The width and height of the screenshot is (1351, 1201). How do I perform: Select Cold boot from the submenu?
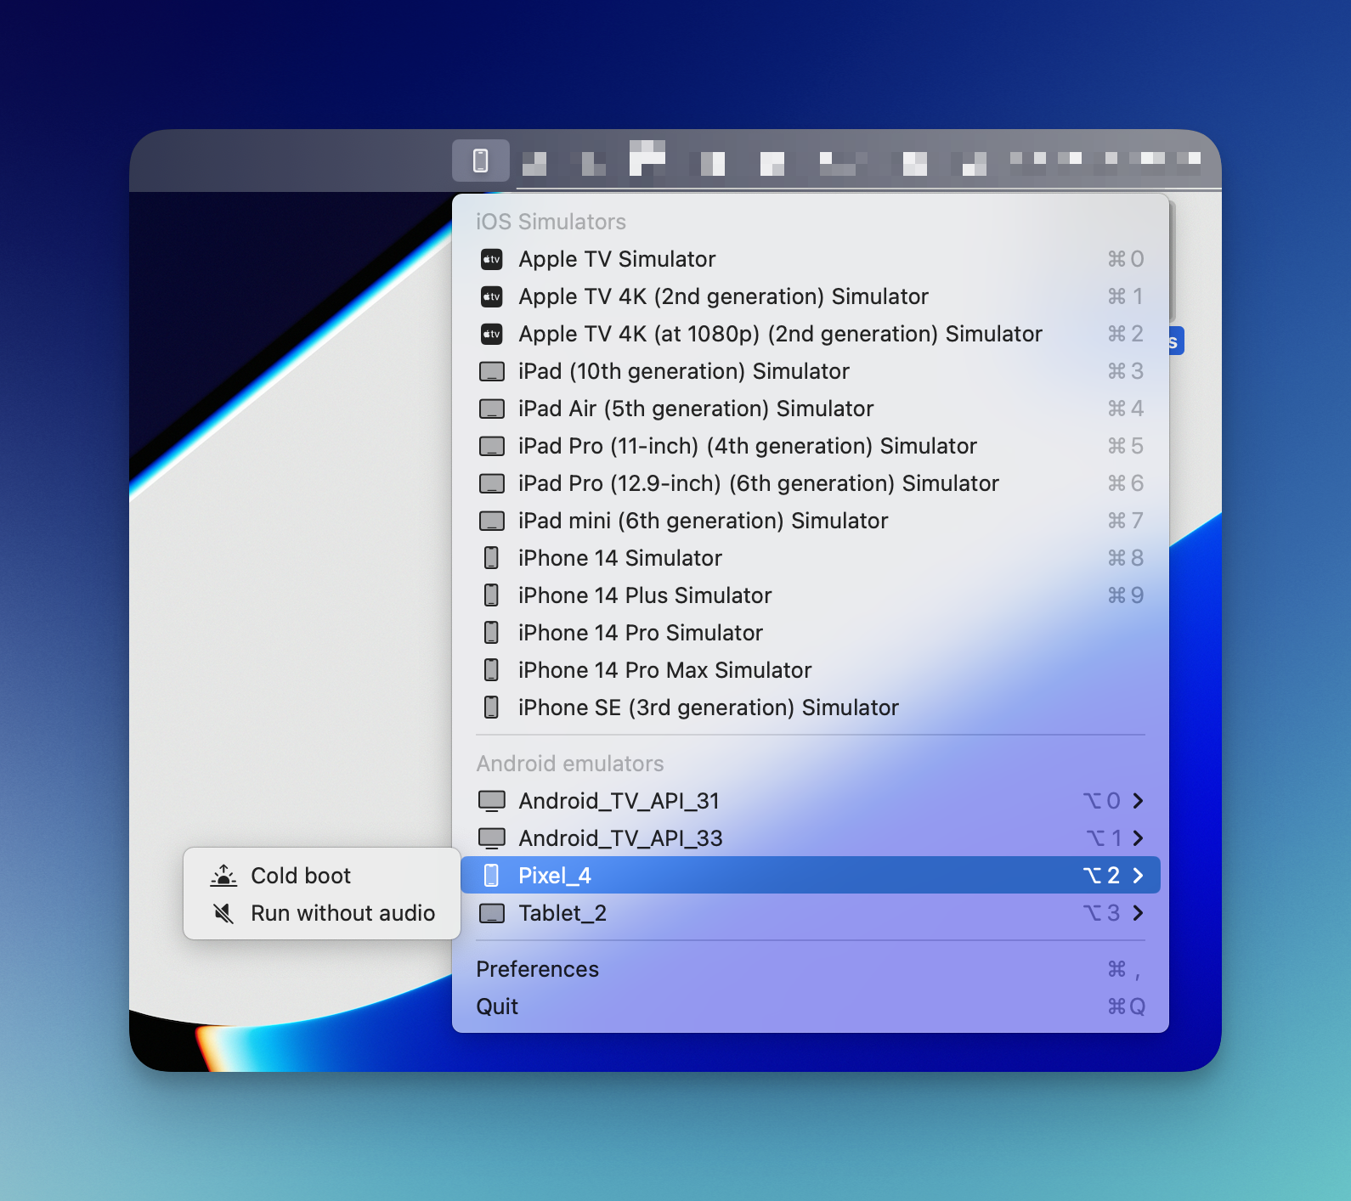tap(322, 876)
